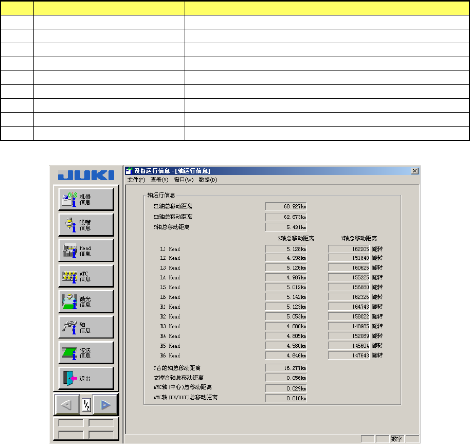
Task: Select the L1 Head Z-axis distance field
Action: (286, 249)
